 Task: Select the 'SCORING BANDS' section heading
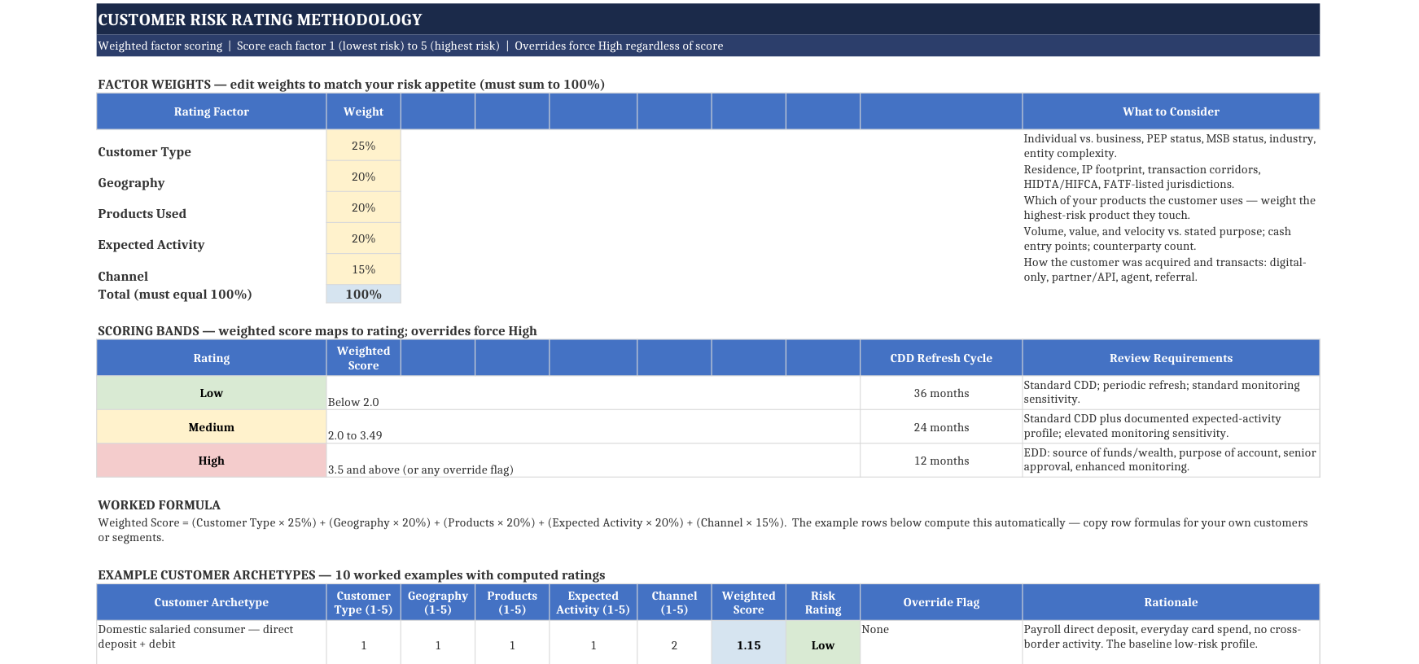318,331
